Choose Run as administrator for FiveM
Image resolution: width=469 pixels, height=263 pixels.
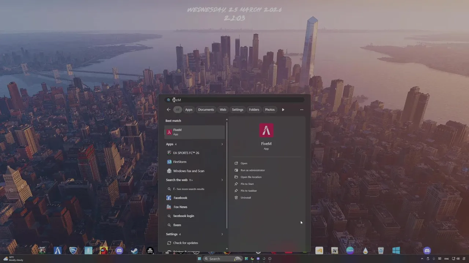tap(250, 170)
